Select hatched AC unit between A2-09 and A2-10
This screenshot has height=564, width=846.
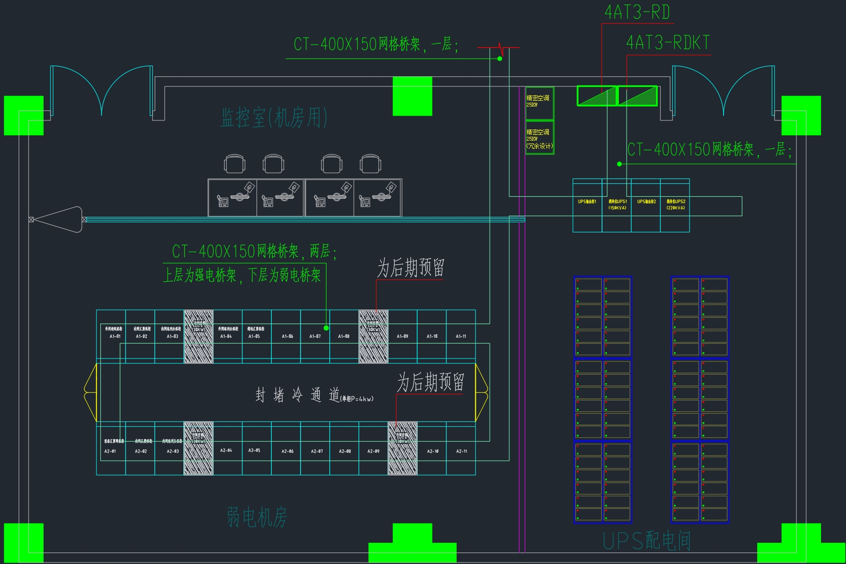(x=402, y=448)
